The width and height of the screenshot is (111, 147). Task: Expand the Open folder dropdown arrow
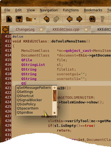(x=35, y=19)
